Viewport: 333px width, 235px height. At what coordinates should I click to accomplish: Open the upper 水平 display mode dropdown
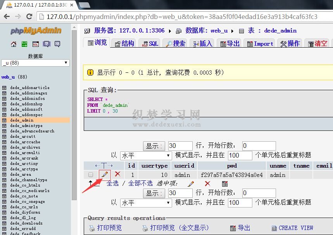(x=146, y=156)
